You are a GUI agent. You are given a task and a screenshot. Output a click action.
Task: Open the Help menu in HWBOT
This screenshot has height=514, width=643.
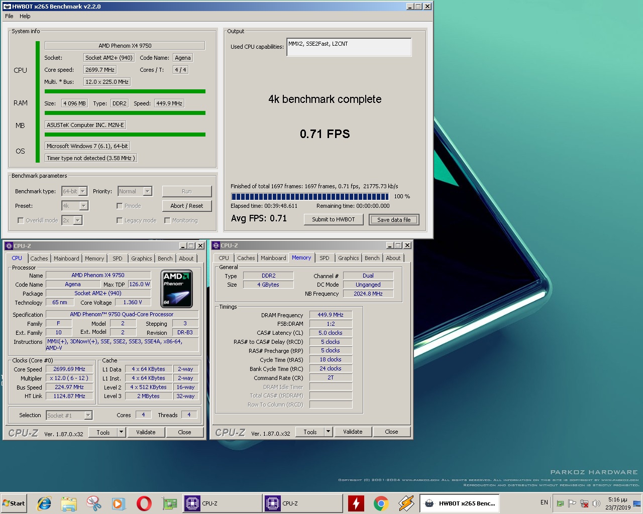(x=25, y=16)
